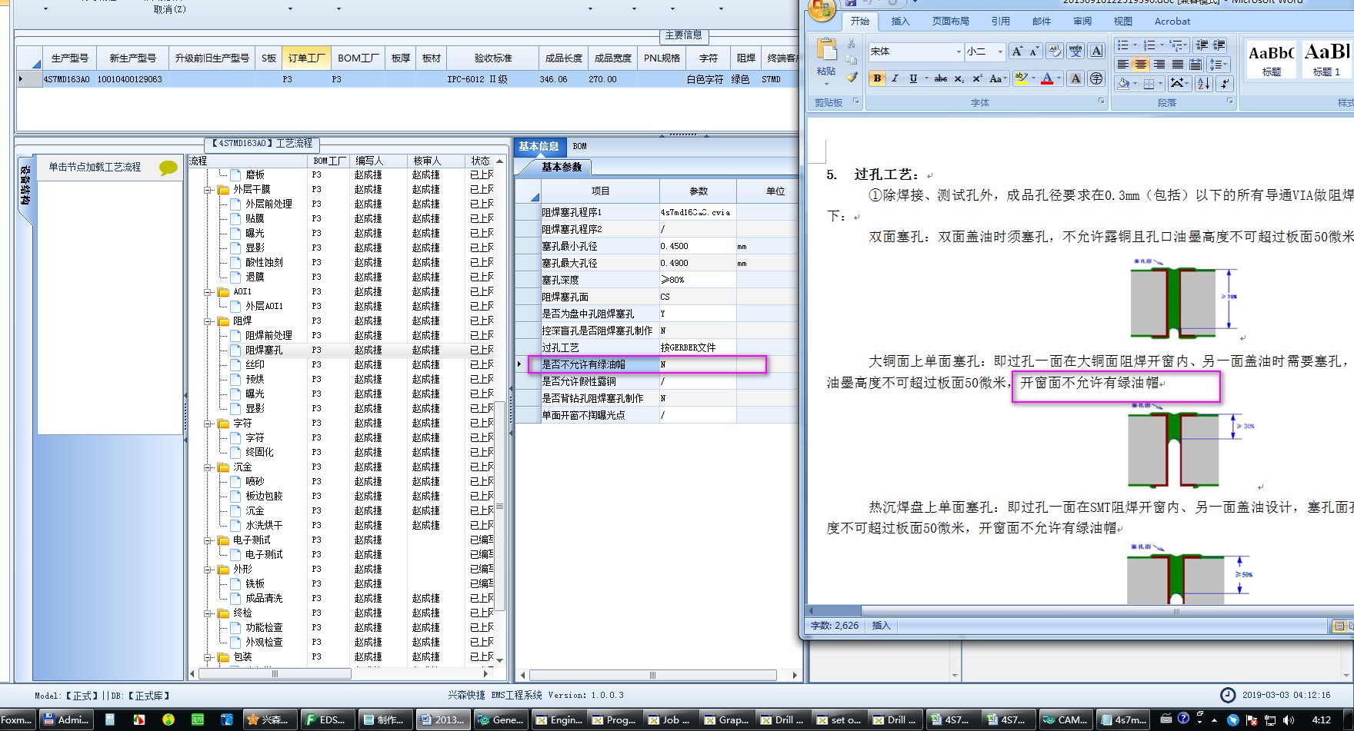Screen dimensions: 1354x731
Task: Select the 阻焊塞孔 process node
Action: tap(264, 350)
